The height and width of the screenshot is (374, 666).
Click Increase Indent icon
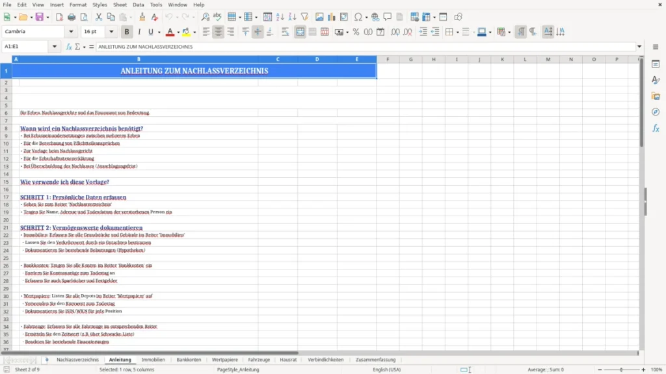click(x=423, y=32)
